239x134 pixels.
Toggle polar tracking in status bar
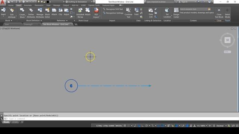pyautogui.click(x=146, y=126)
